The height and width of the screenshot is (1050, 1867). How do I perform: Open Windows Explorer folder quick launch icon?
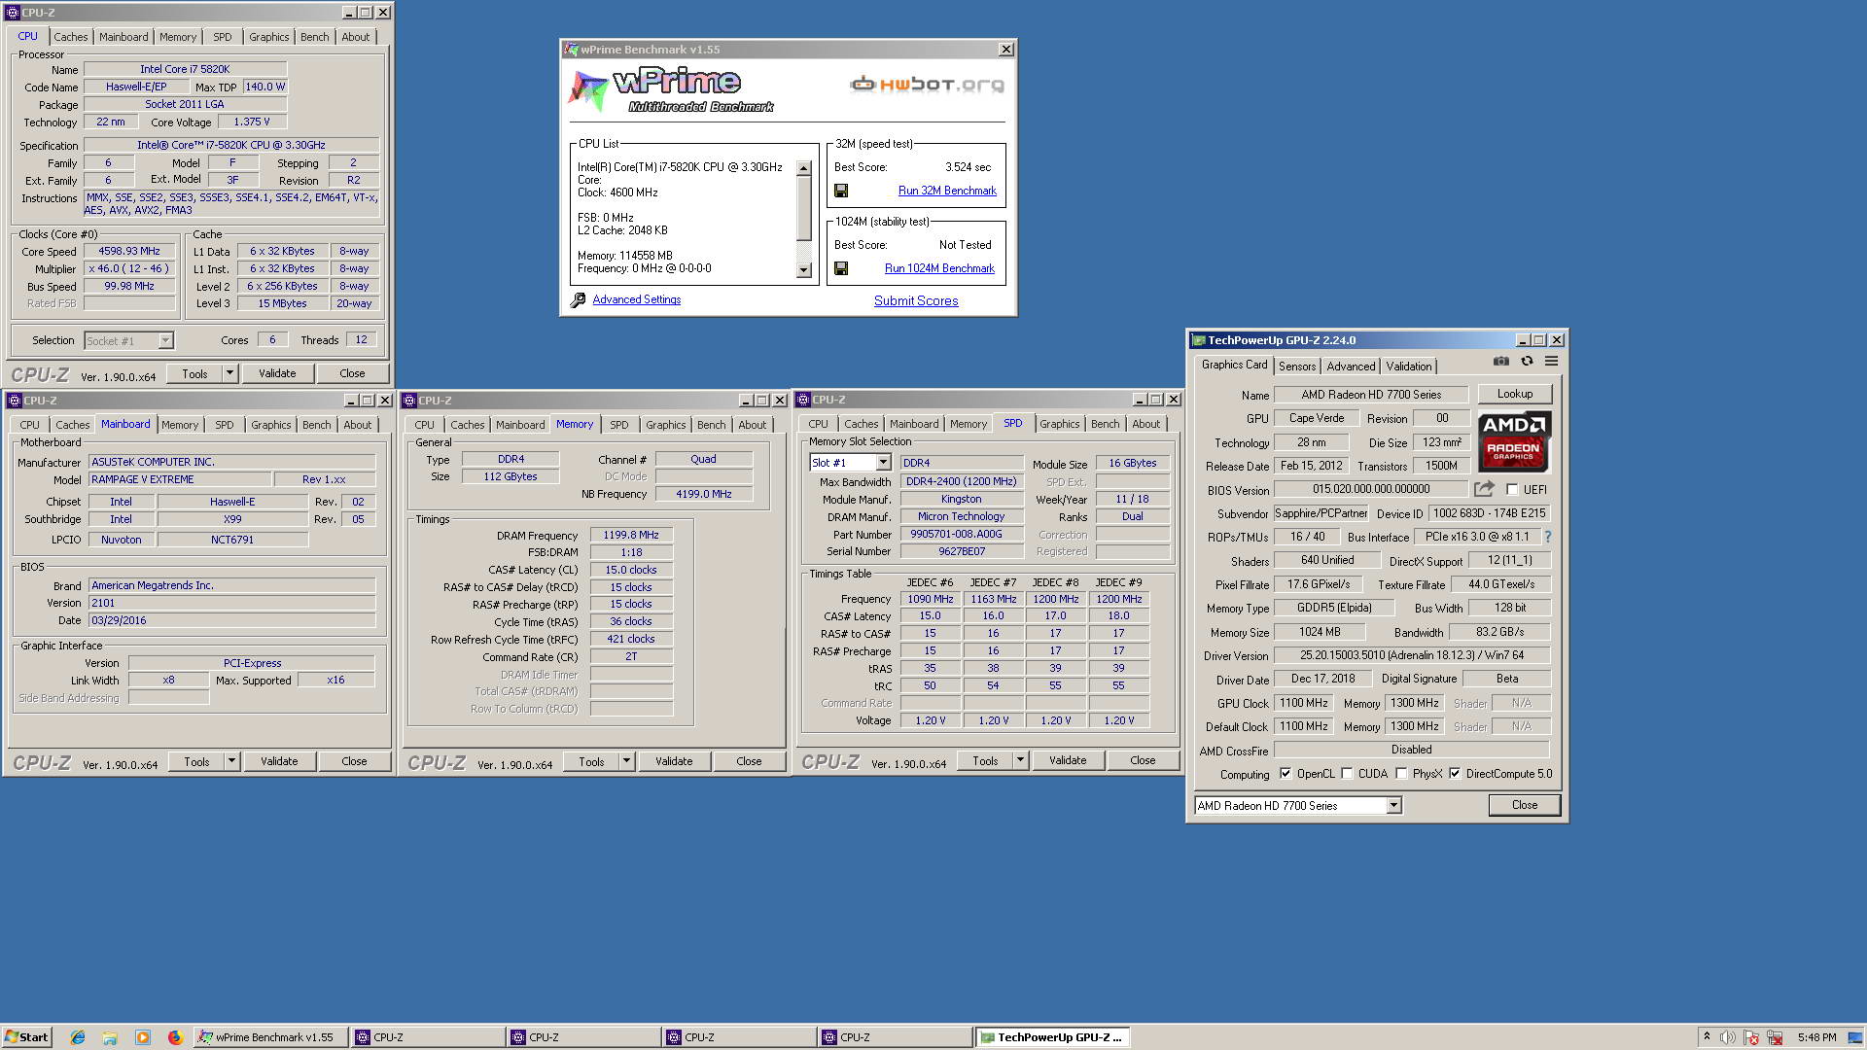tap(110, 1037)
